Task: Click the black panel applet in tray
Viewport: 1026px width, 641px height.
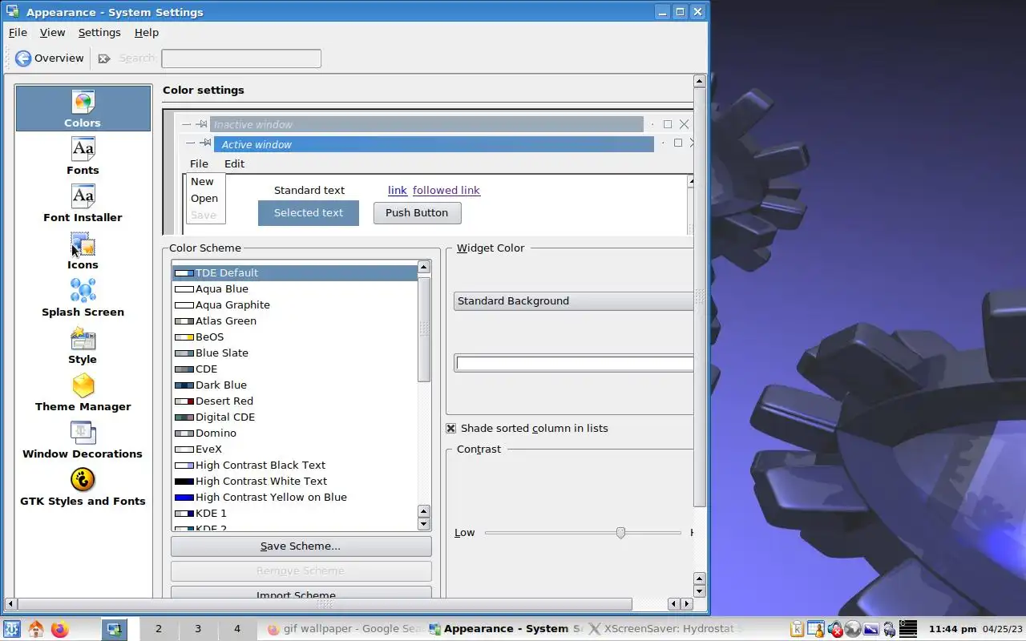Action: pos(907,629)
